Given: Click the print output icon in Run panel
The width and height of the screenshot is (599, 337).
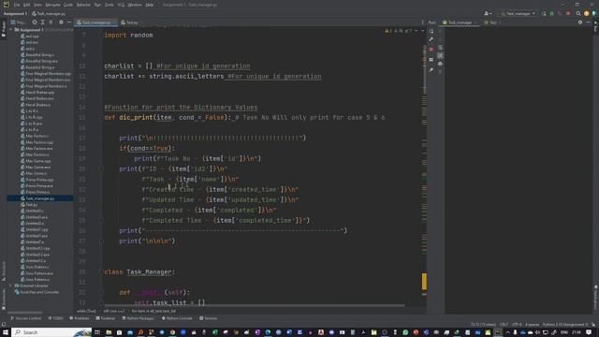Looking at the screenshot, I should pyautogui.click(x=440, y=64).
